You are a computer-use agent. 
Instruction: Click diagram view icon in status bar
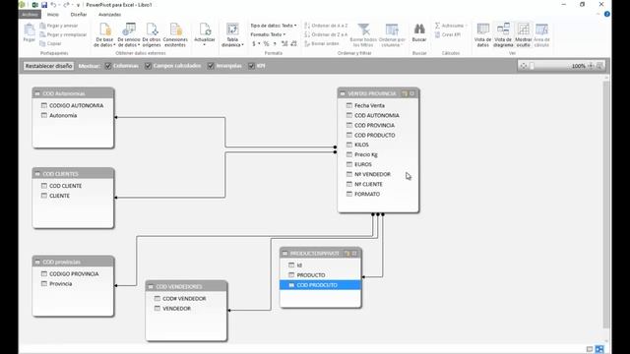(599, 349)
